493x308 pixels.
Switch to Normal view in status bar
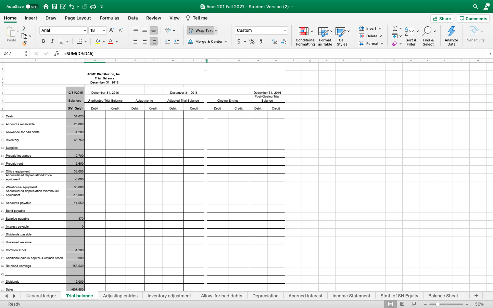coord(390,304)
